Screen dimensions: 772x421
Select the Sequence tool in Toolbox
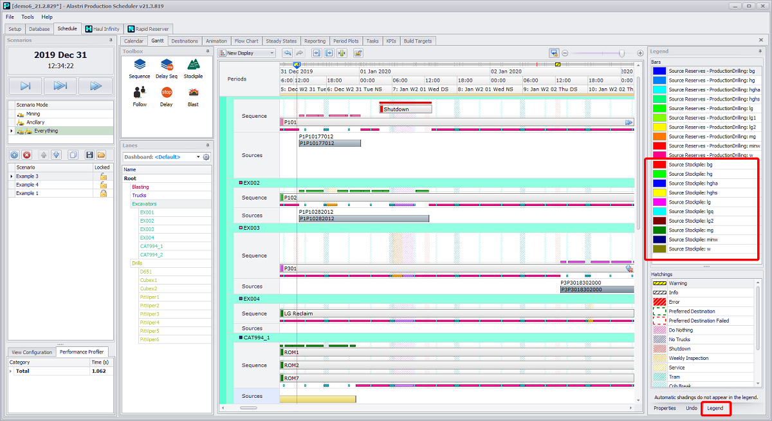click(139, 65)
